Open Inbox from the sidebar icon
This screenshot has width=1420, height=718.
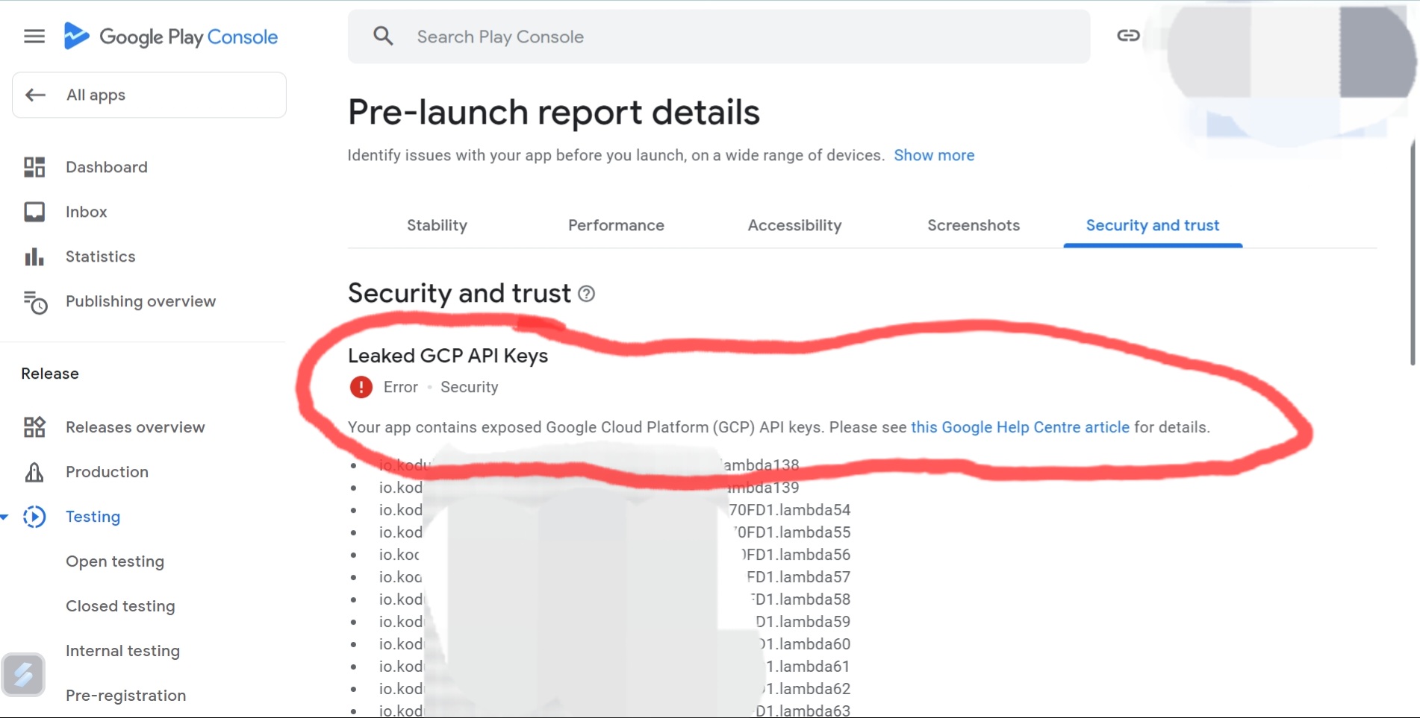tap(34, 212)
